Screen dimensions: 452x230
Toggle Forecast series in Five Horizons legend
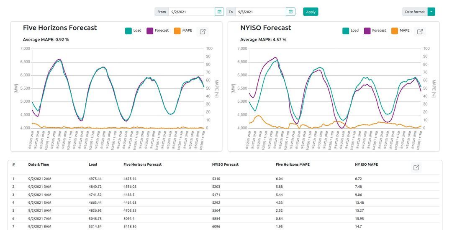pyautogui.click(x=158, y=30)
